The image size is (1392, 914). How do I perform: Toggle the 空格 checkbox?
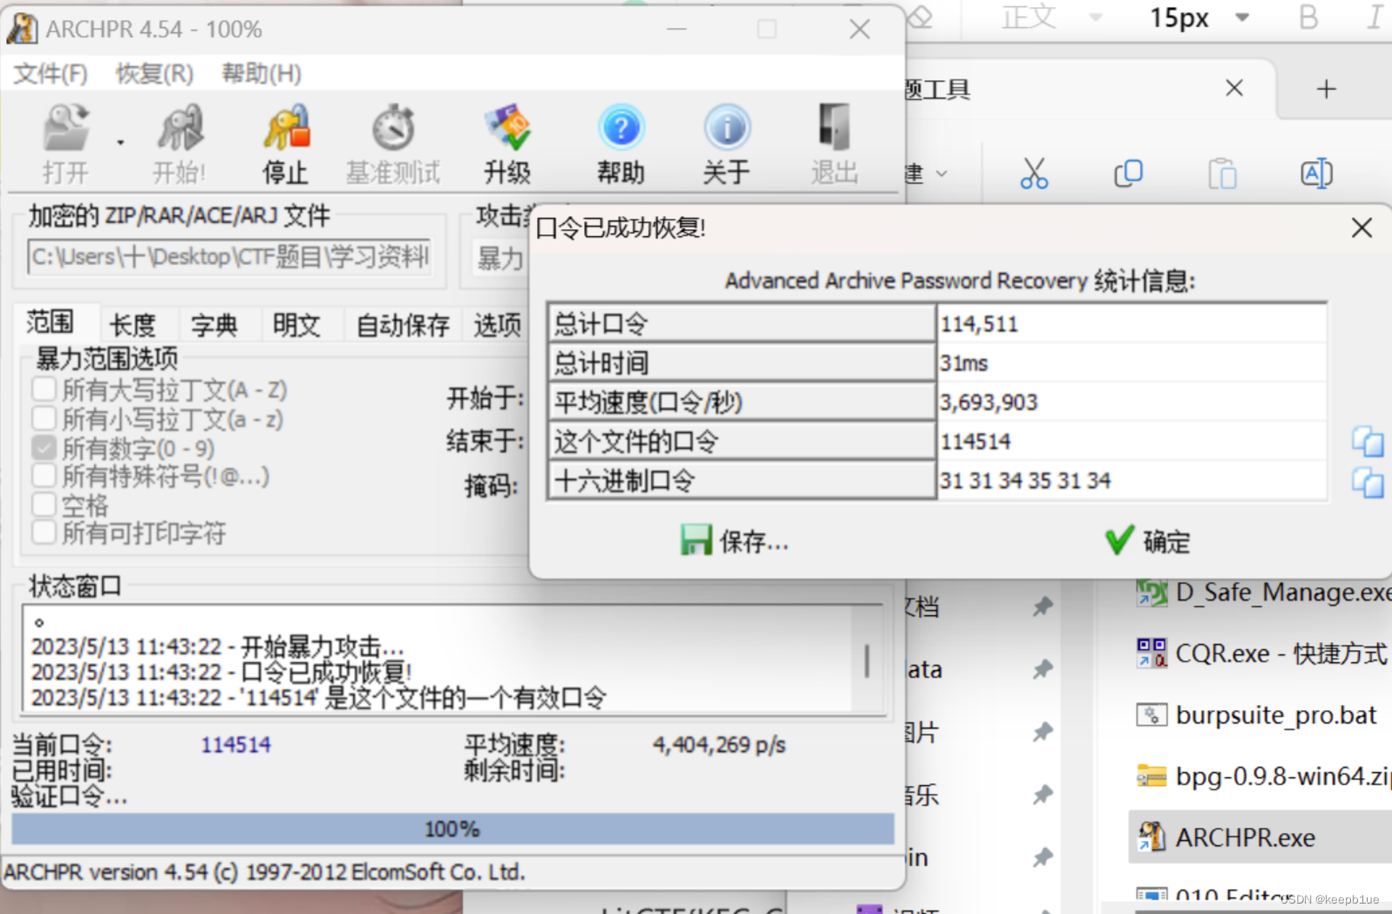tap(44, 504)
